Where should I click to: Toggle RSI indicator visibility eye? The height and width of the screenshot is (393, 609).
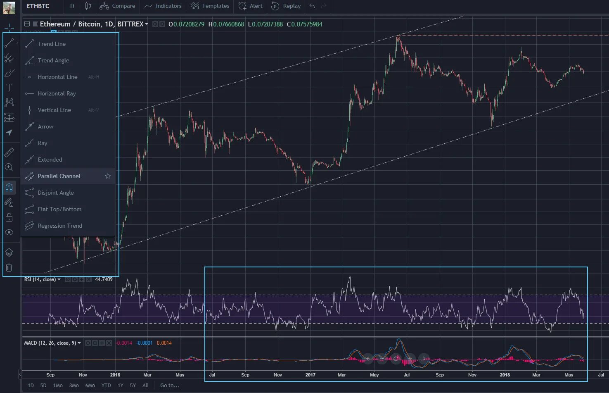pos(68,279)
